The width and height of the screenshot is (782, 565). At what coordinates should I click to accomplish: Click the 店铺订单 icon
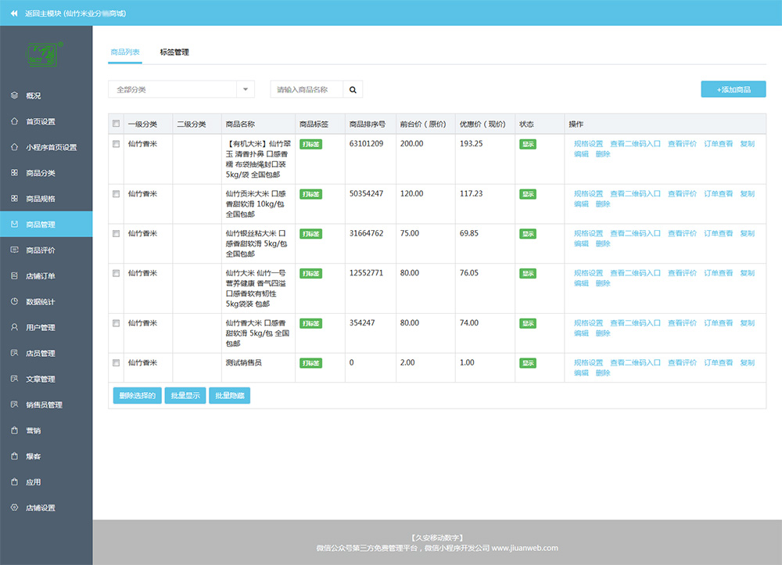[14, 275]
